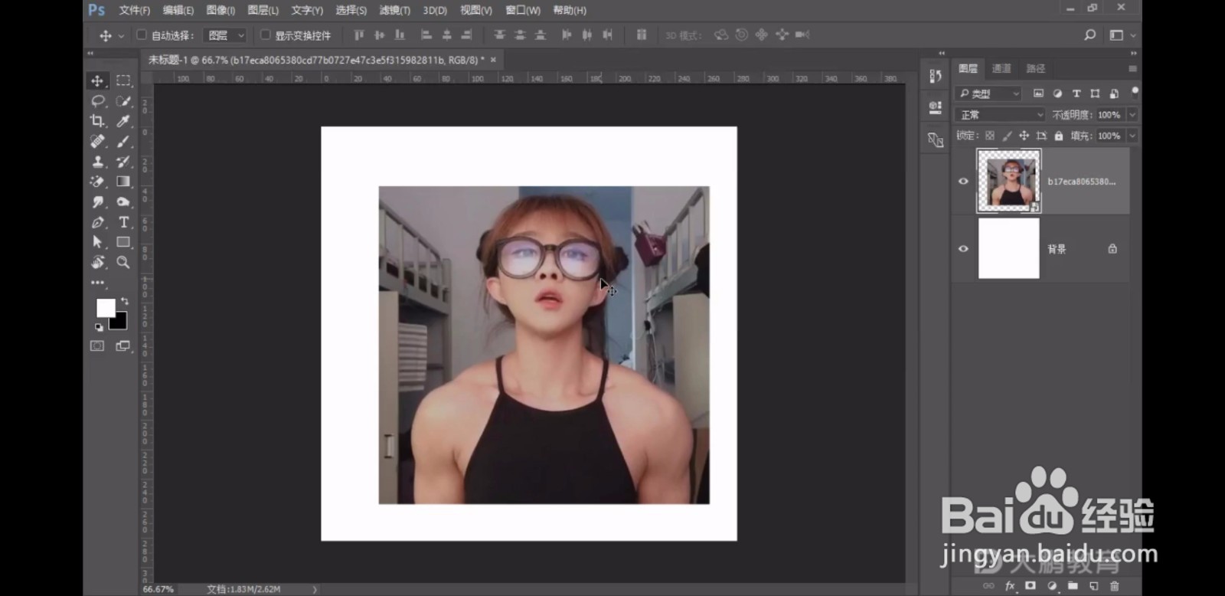Select the Zoom magnifier tool
Viewport: 1225px width, 596px height.
point(122,262)
